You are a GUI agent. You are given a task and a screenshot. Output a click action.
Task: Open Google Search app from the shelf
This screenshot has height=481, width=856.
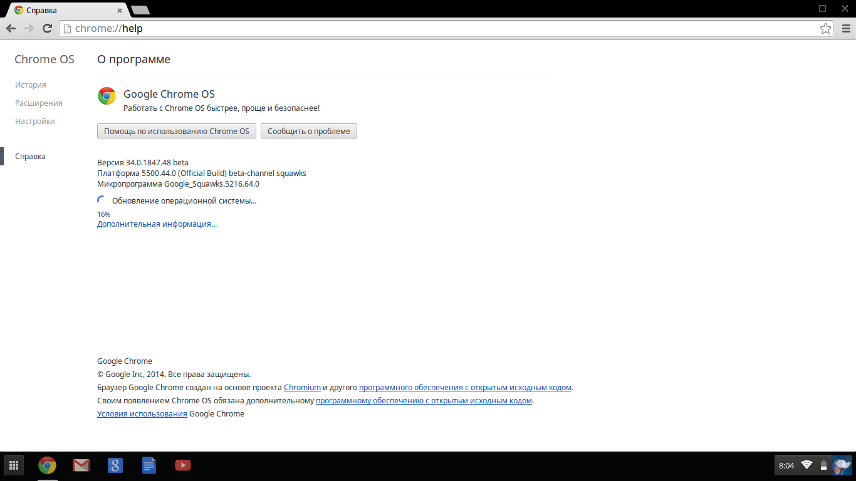point(115,465)
